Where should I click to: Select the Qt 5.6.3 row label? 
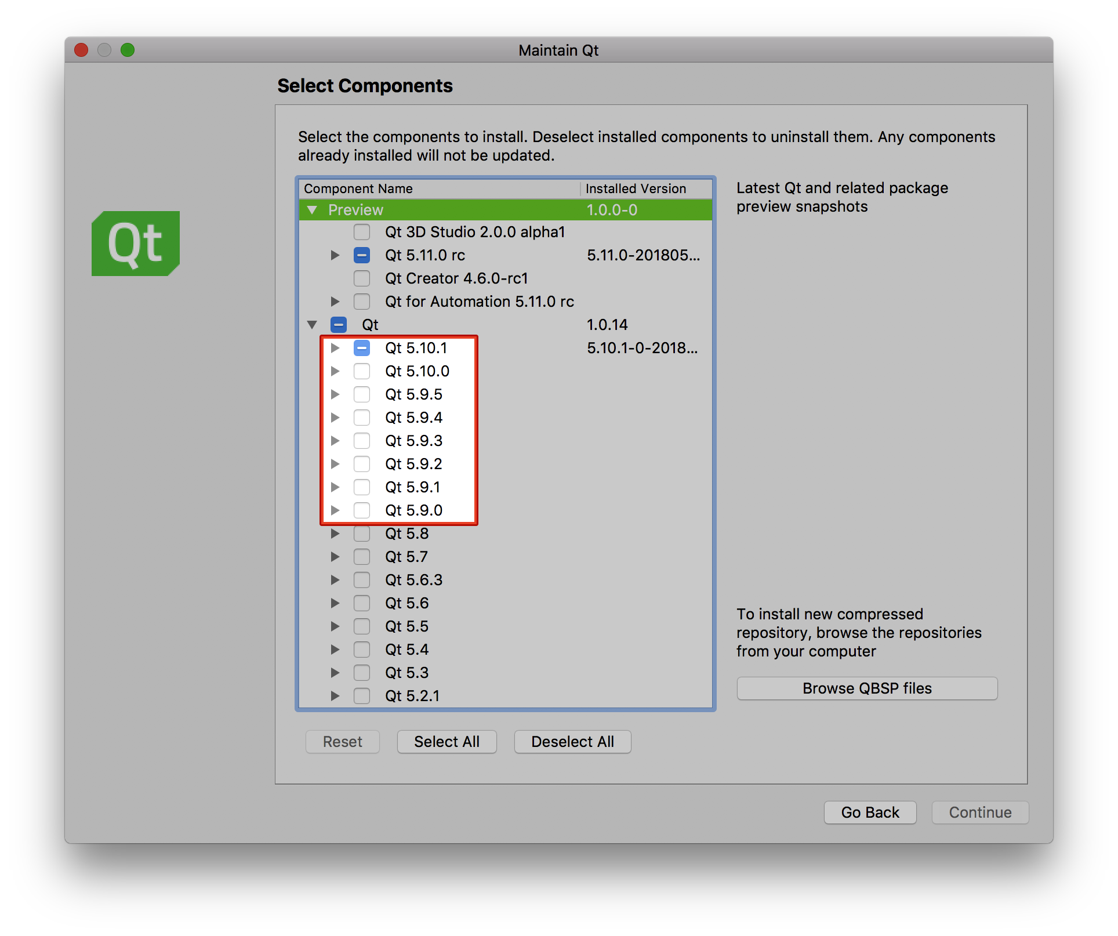tap(413, 580)
